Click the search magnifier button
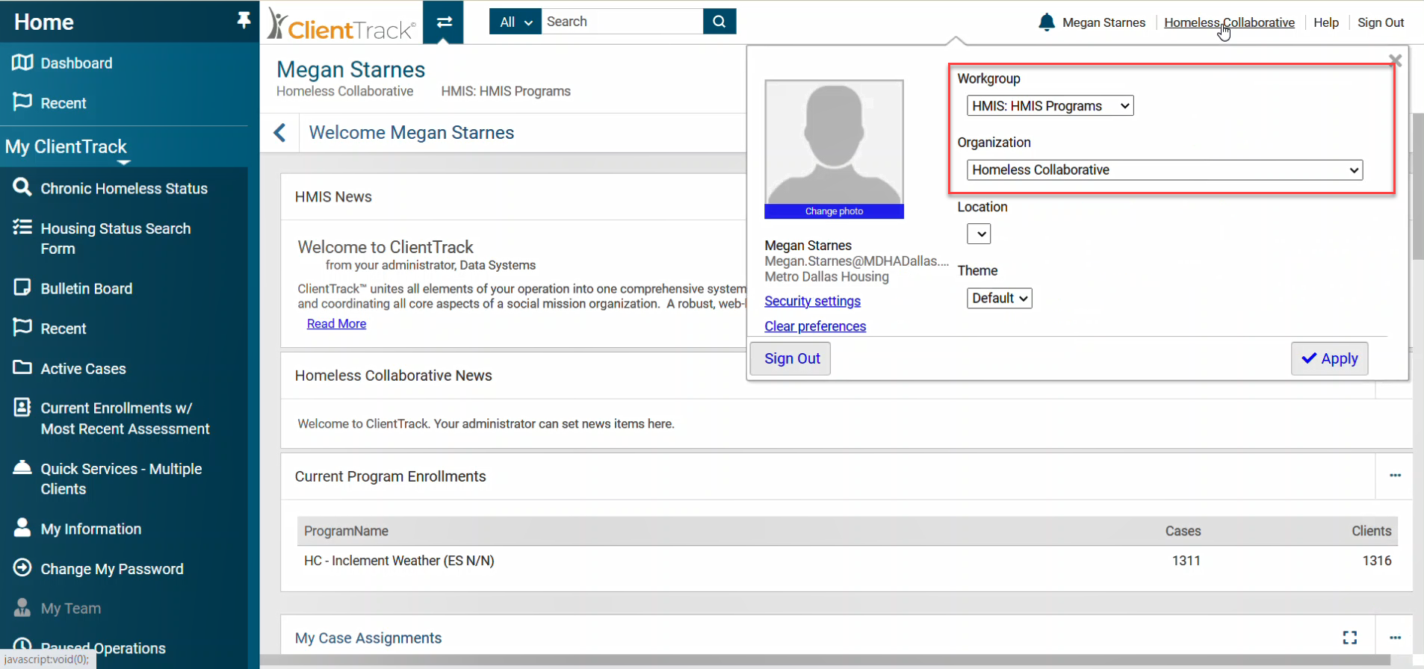This screenshot has width=1424, height=669. (x=719, y=22)
